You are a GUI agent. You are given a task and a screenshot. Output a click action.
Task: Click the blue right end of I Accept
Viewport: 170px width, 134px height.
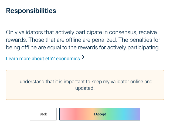point(136,114)
